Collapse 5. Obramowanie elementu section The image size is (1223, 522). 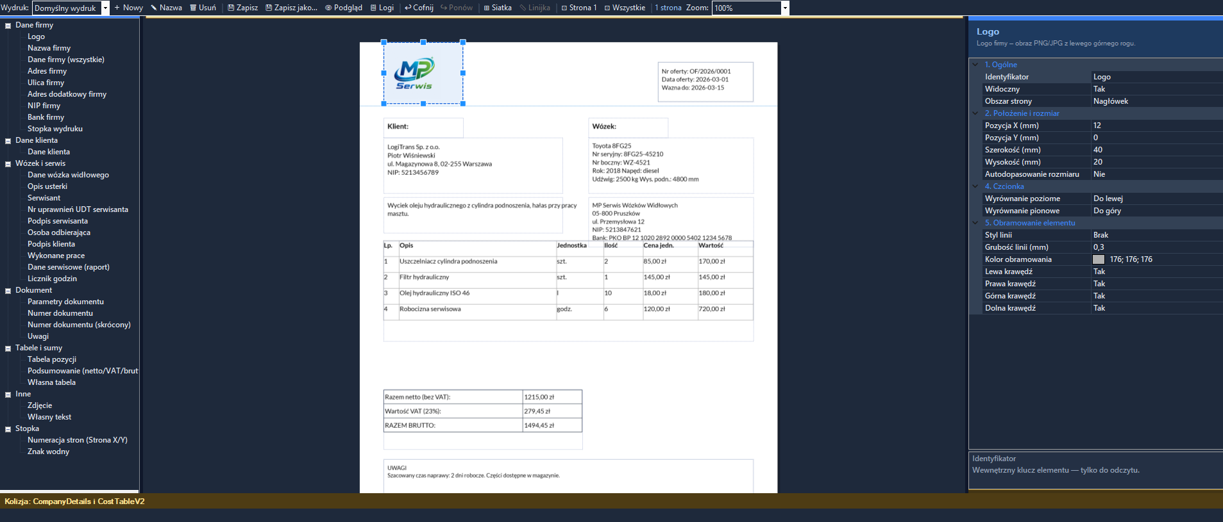click(975, 223)
